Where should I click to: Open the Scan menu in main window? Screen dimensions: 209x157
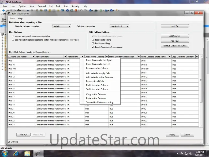click(66, 6)
